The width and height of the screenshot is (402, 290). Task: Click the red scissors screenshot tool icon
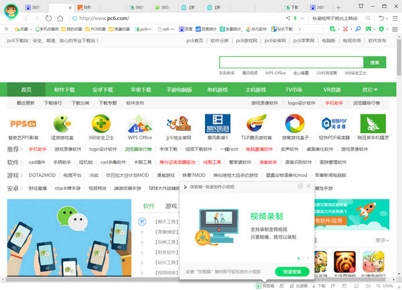pyautogui.click(x=345, y=29)
